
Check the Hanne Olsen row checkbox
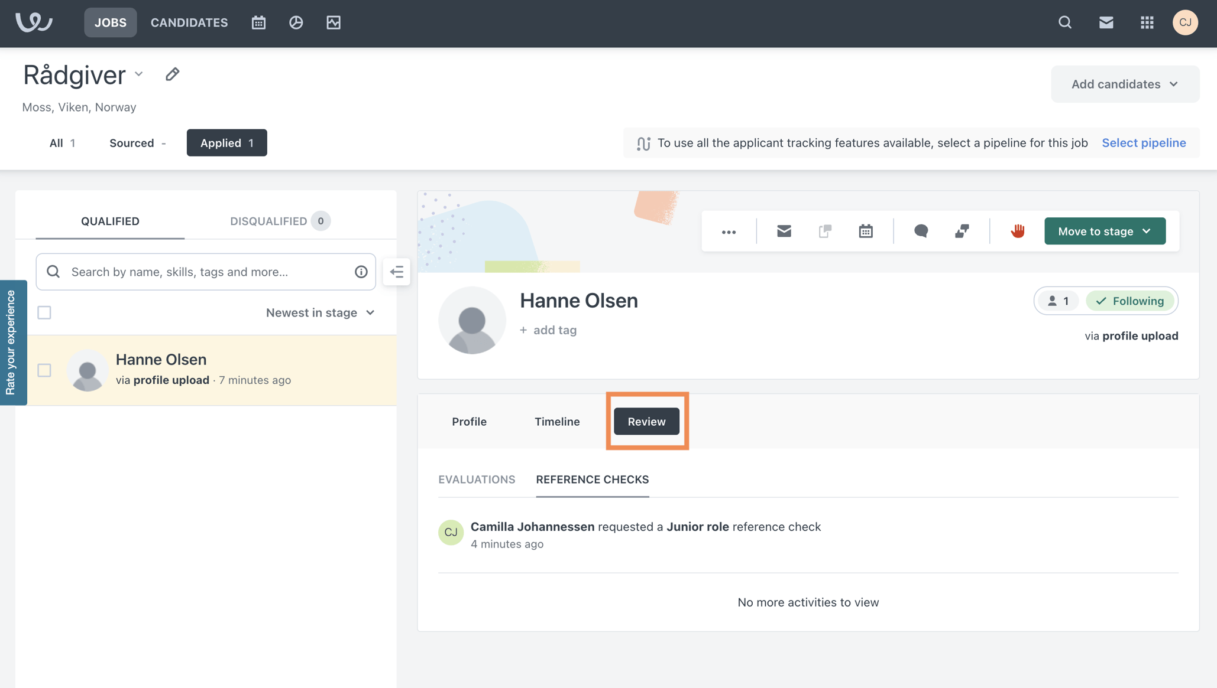44,370
